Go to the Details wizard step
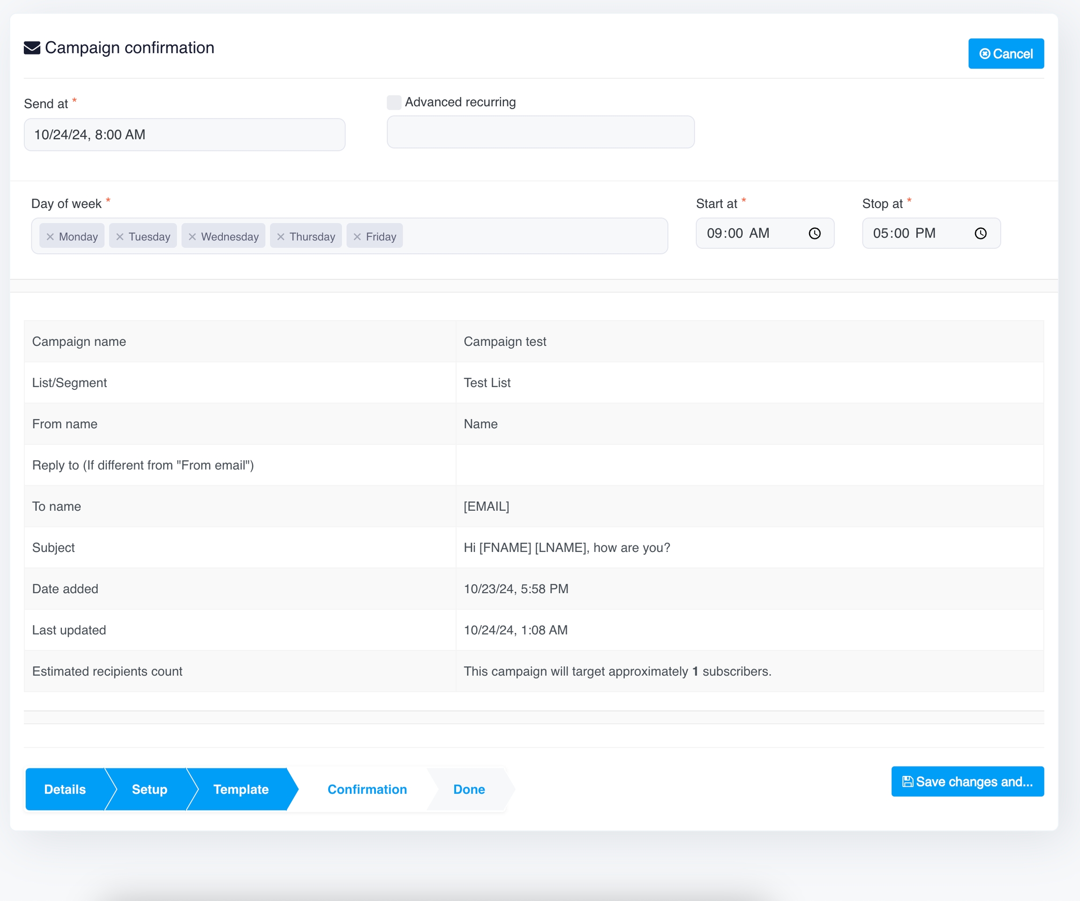Viewport: 1080px width, 901px height. click(65, 789)
